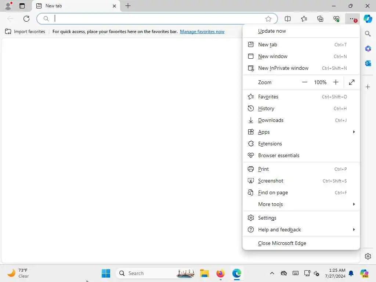Open sidebar settings gear icon
376x282 pixels.
coord(368,256)
